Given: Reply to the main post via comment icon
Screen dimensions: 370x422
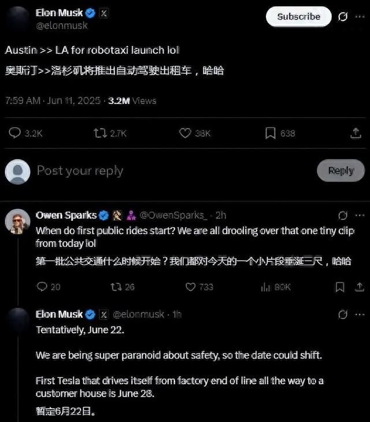Looking at the screenshot, I should click(15, 134).
